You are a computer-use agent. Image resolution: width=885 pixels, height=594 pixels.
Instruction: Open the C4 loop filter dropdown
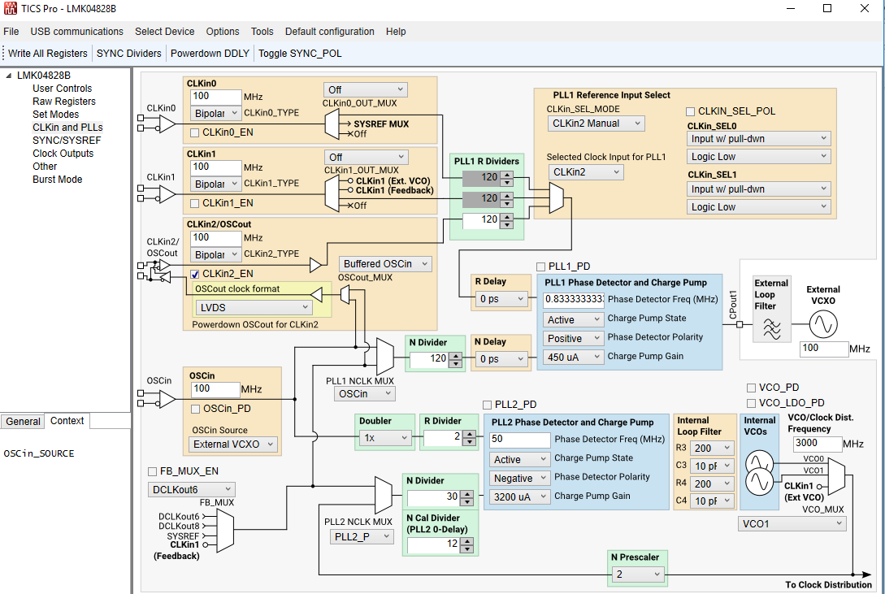712,501
